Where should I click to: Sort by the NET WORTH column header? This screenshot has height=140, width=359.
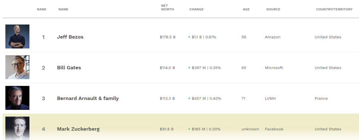[167, 8]
